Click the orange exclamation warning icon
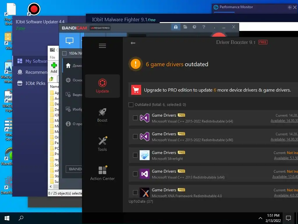Screen dimensions: 298x224 [136, 64]
